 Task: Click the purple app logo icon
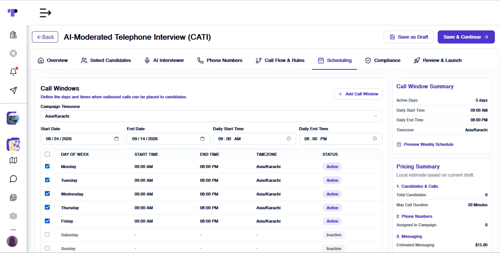[x=13, y=13]
